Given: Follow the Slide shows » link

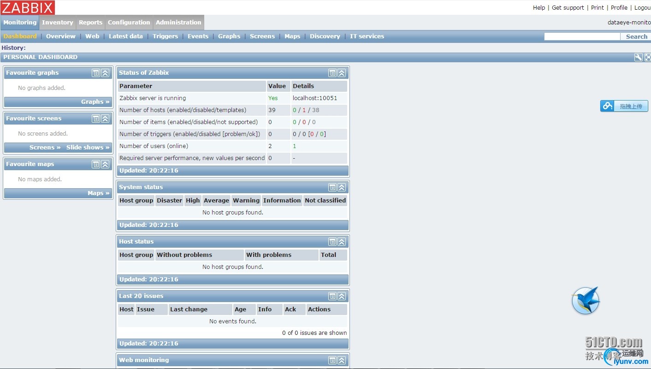Looking at the screenshot, I should pos(88,148).
